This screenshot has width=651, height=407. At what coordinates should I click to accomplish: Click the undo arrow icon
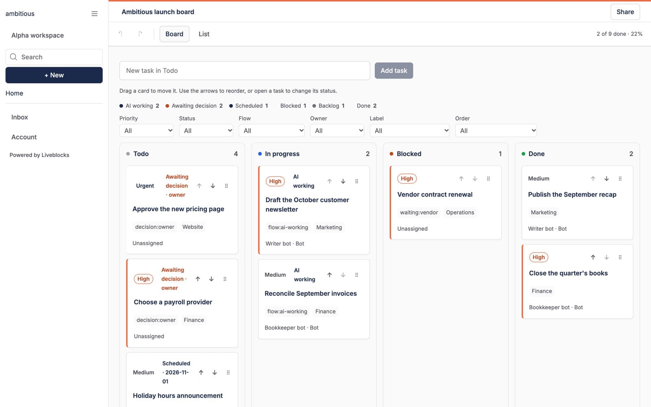tap(120, 34)
